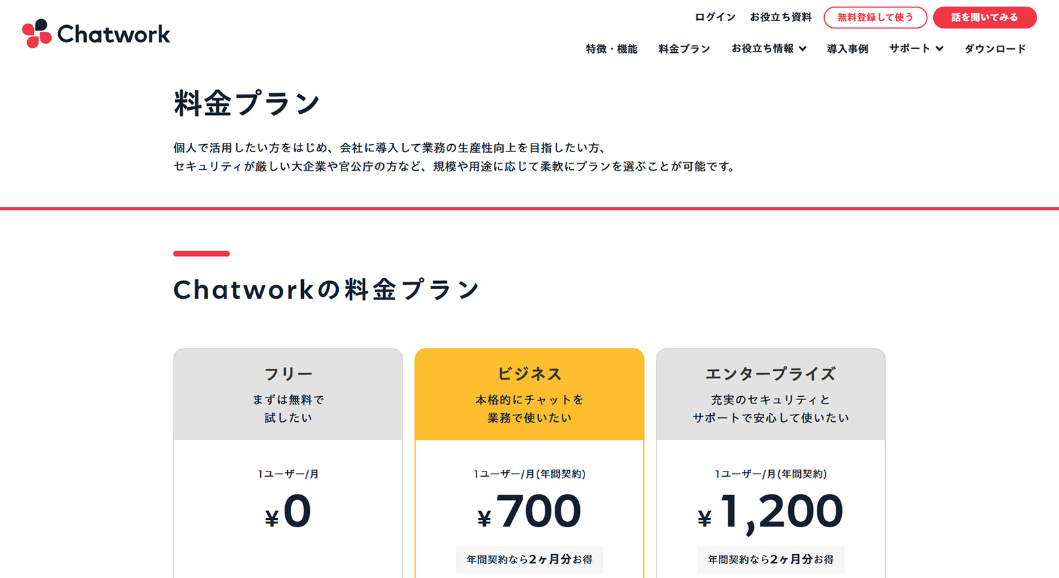This screenshot has height=578, width=1059.
Task: Click the ¥0 price in the Free plan
Action: (x=288, y=512)
